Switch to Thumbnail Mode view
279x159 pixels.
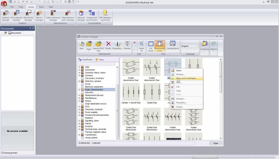[x=159, y=44]
